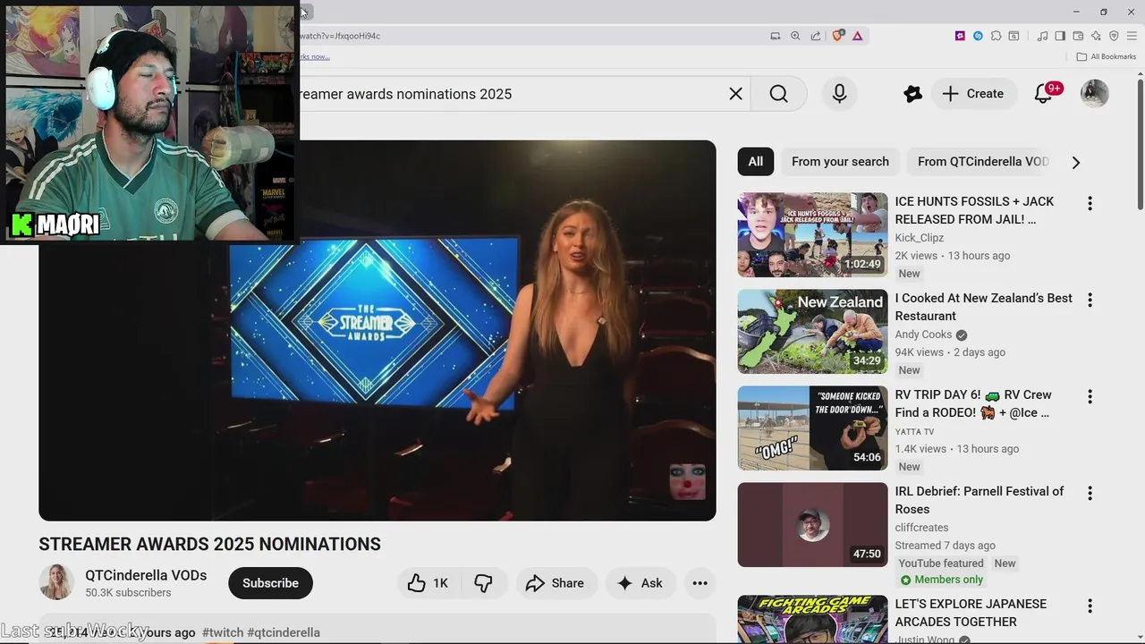Open the YATTA TV channel link
The image size is (1145, 644).
(x=914, y=431)
